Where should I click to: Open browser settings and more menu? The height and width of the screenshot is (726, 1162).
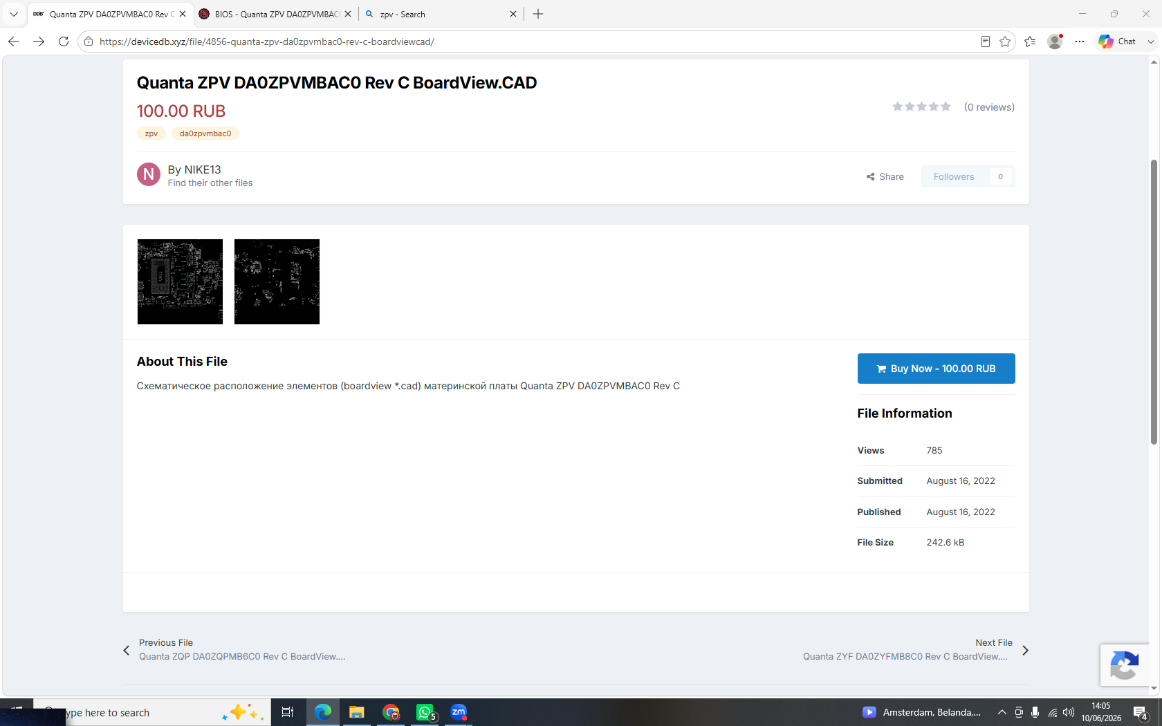pyautogui.click(x=1080, y=41)
